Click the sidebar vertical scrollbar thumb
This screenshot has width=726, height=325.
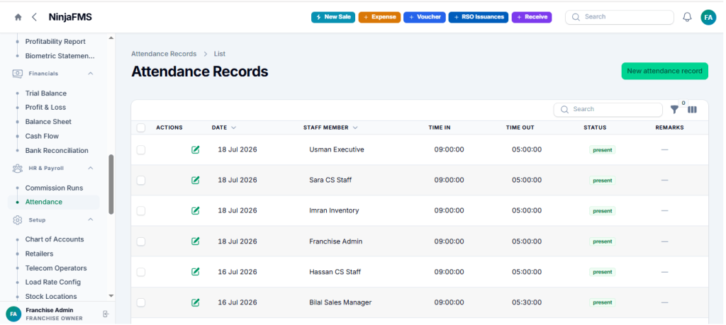coord(111,185)
